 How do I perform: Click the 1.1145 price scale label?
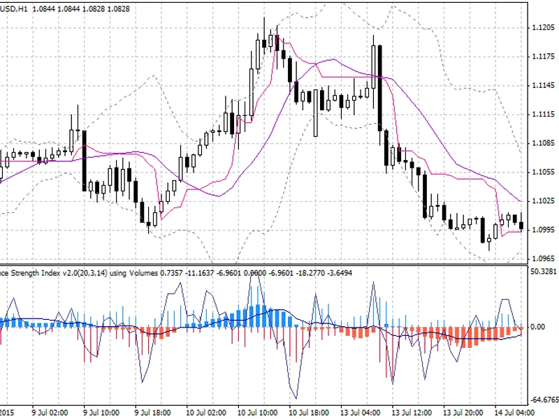pos(544,85)
